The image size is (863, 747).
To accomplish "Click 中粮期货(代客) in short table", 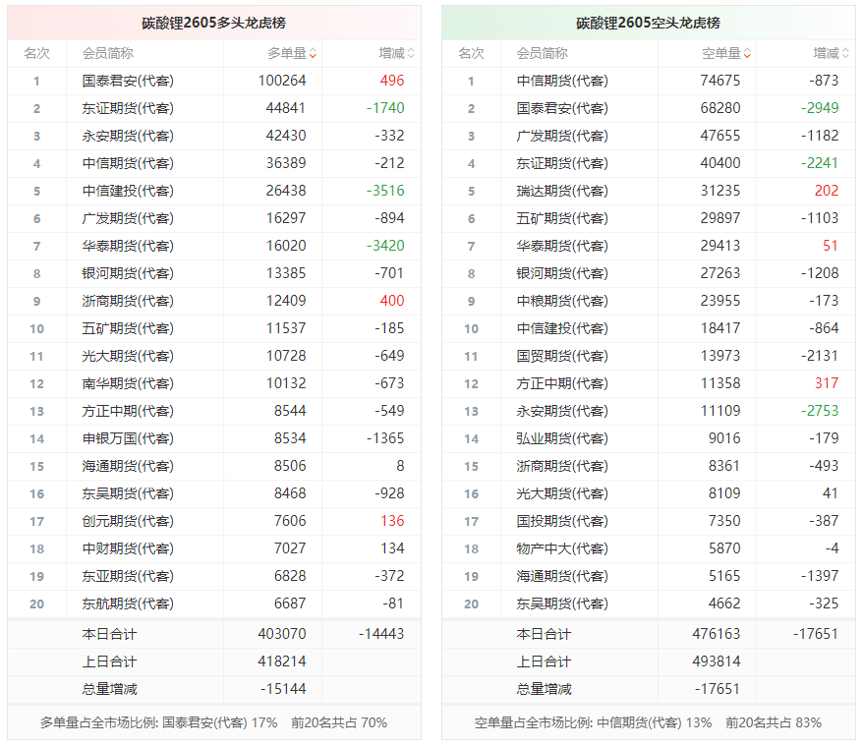I will click(x=562, y=301).
